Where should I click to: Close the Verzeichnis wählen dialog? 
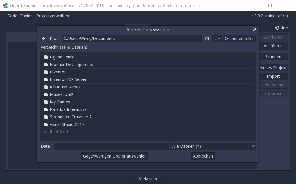255,29
